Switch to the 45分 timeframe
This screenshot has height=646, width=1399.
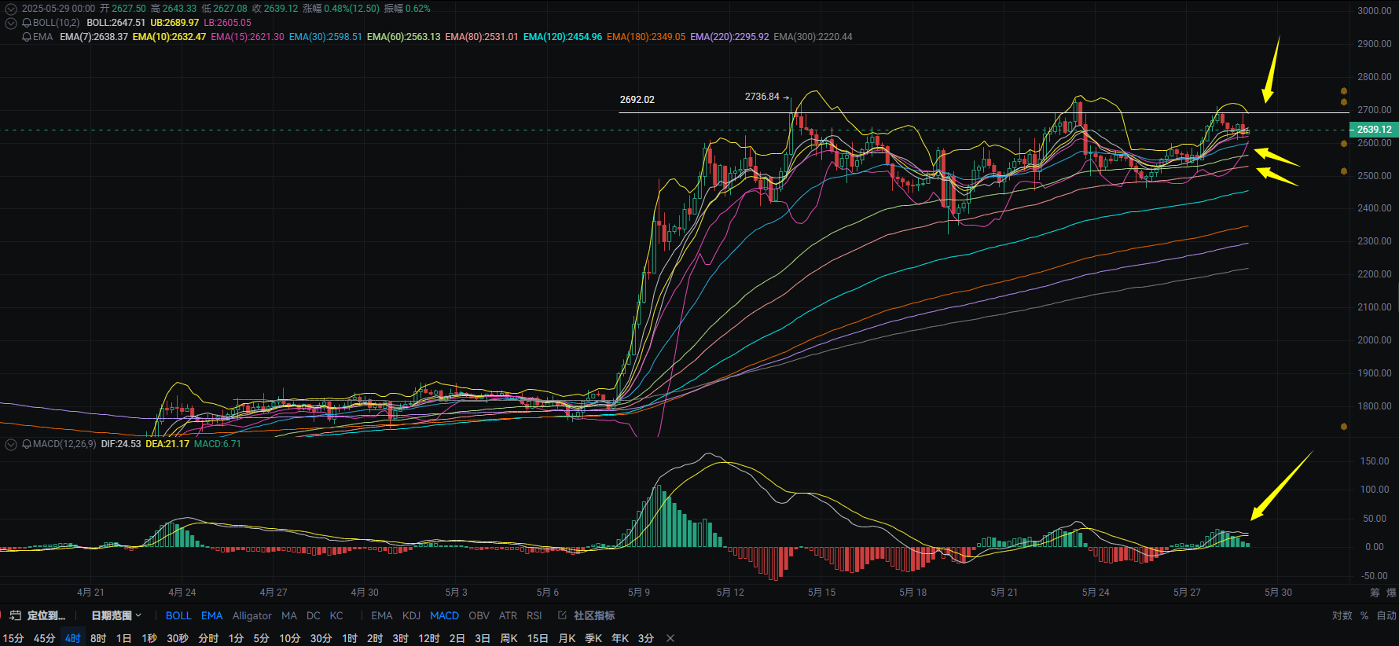click(x=44, y=638)
